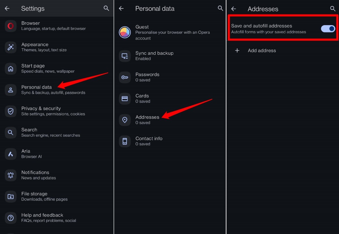Viewport: 339px width, 234px height.
Task: Turn off Save and autofill addresses switch
Action: pyautogui.click(x=328, y=29)
